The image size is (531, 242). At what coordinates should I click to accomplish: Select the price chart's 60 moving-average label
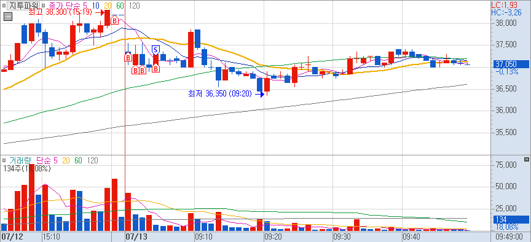[120, 6]
